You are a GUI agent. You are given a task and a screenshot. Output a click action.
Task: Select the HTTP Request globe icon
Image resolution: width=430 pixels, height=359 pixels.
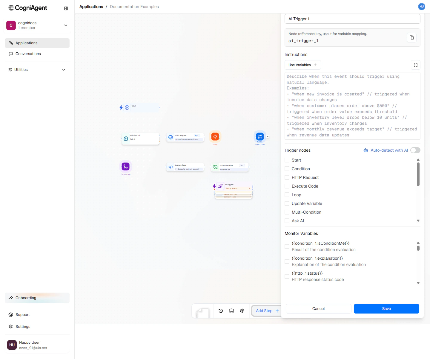point(171,137)
